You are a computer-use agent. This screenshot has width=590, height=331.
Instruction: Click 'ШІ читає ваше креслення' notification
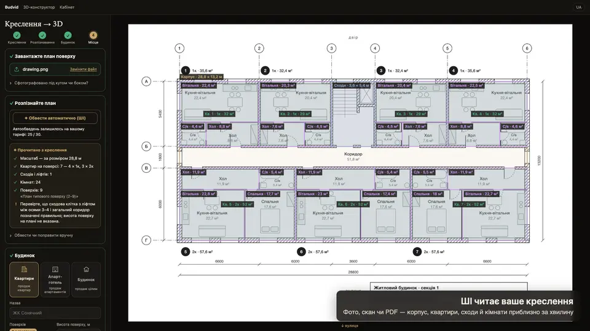[x=458, y=306]
